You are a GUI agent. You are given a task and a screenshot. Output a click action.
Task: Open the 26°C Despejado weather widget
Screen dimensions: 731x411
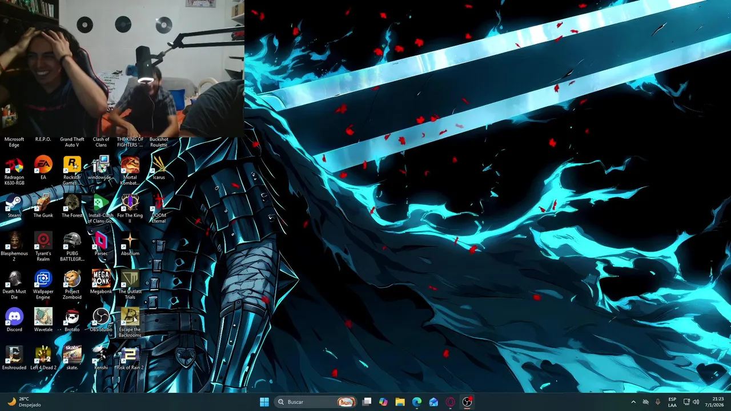(24, 402)
